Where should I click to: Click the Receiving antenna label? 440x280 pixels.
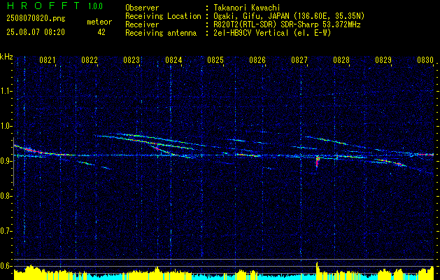[x=161, y=33]
